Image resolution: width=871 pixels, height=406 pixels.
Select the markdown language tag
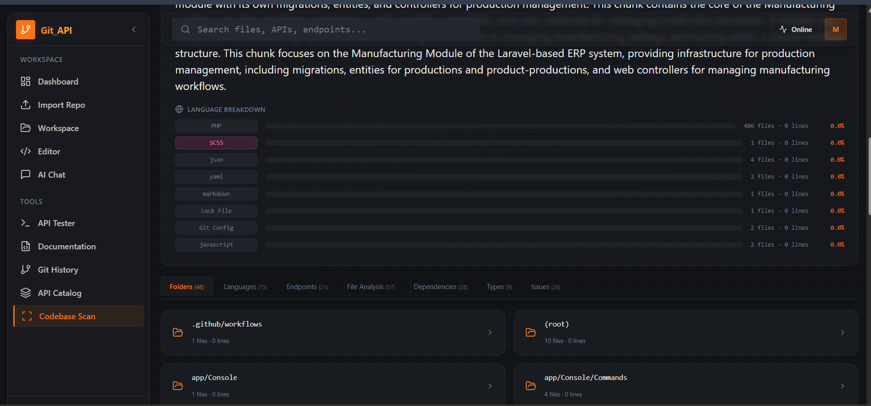[216, 194]
